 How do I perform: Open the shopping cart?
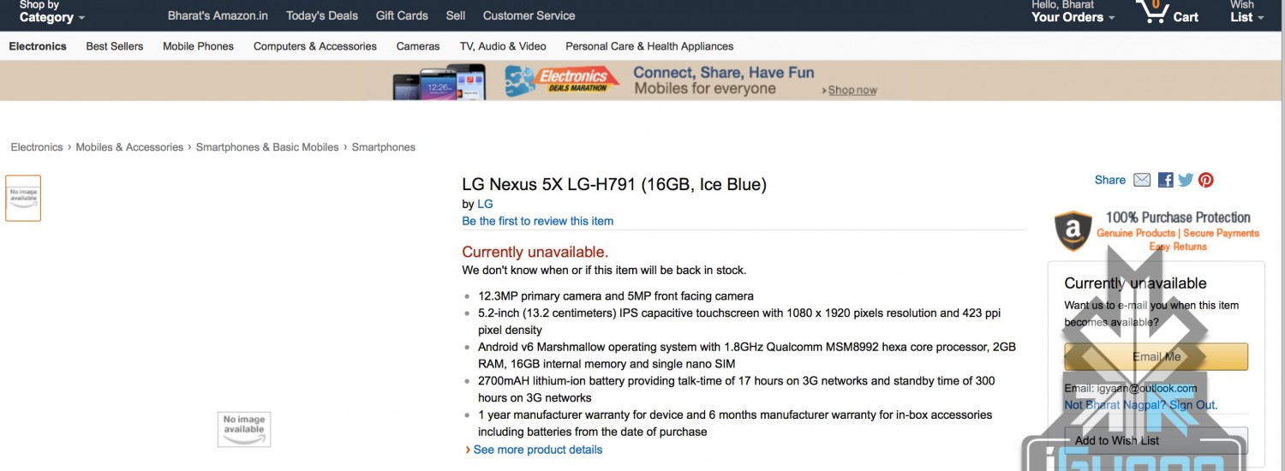[1168, 15]
